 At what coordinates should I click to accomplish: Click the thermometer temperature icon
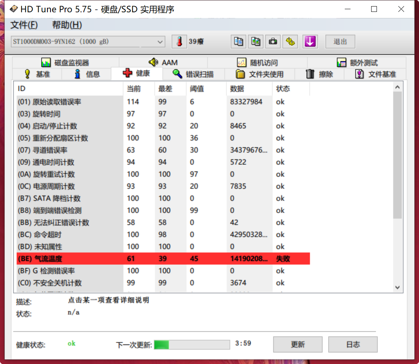click(179, 41)
